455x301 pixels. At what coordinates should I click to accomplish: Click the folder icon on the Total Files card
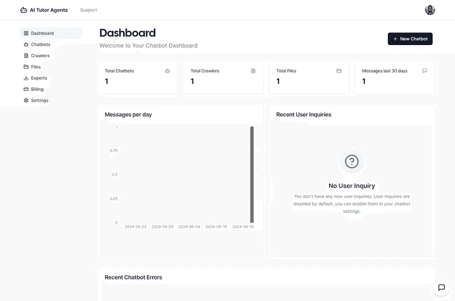click(x=339, y=71)
